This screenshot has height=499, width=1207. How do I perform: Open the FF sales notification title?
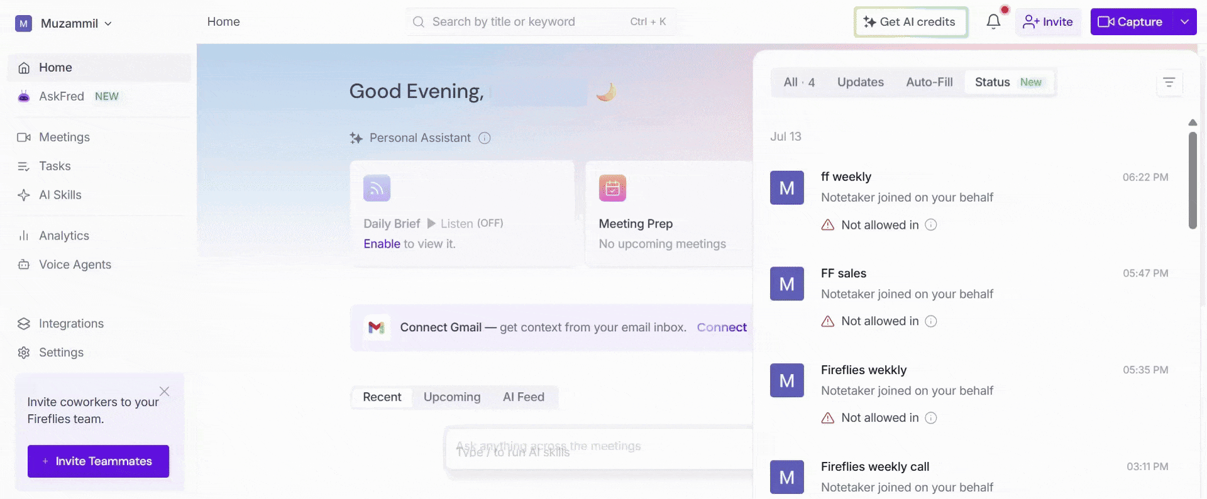[x=844, y=273]
